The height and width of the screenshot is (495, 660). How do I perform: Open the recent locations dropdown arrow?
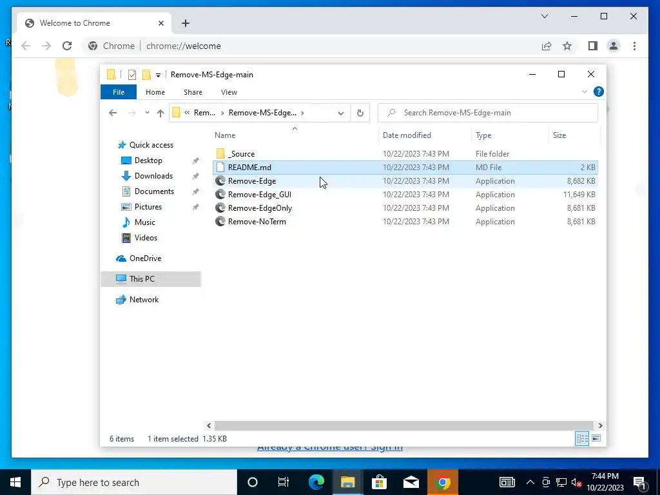coord(147,113)
